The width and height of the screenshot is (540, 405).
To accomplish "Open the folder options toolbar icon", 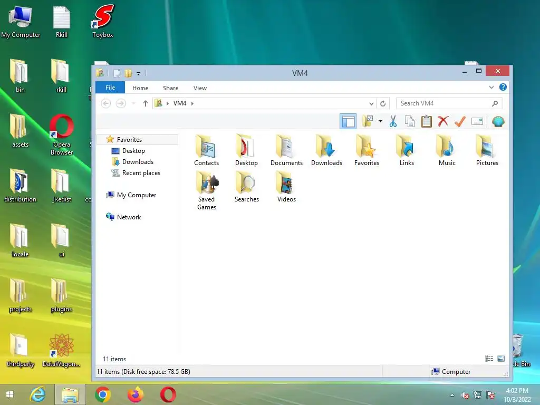I will point(368,121).
